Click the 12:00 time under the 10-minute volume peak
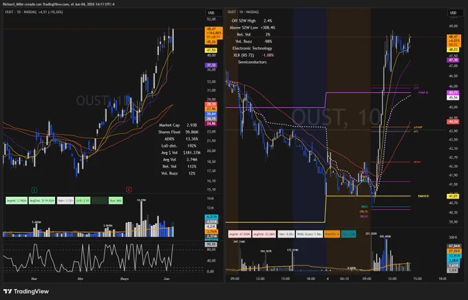 tap(392, 279)
